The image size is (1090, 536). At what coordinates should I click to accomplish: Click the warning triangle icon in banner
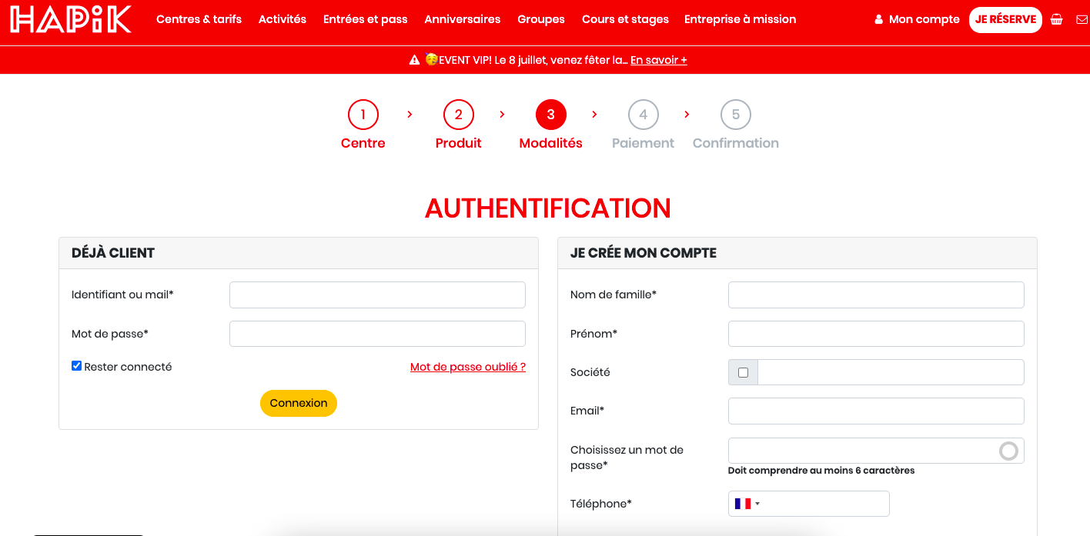pyautogui.click(x=414, y=60)
